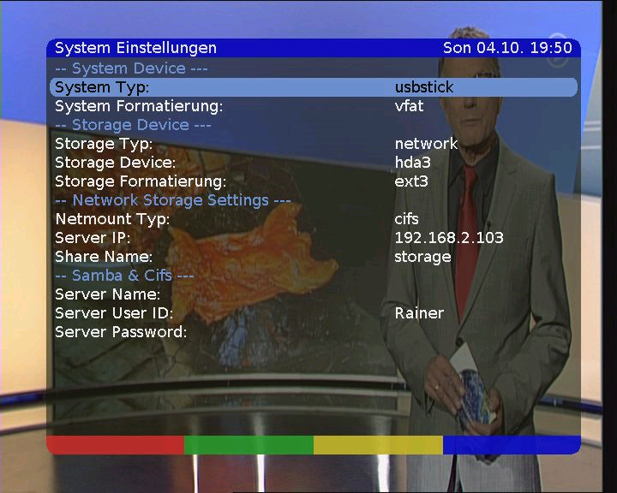Click the Samba & Cifs section header
This screenshot has width=617, height=493.
[x=124, y=276]
